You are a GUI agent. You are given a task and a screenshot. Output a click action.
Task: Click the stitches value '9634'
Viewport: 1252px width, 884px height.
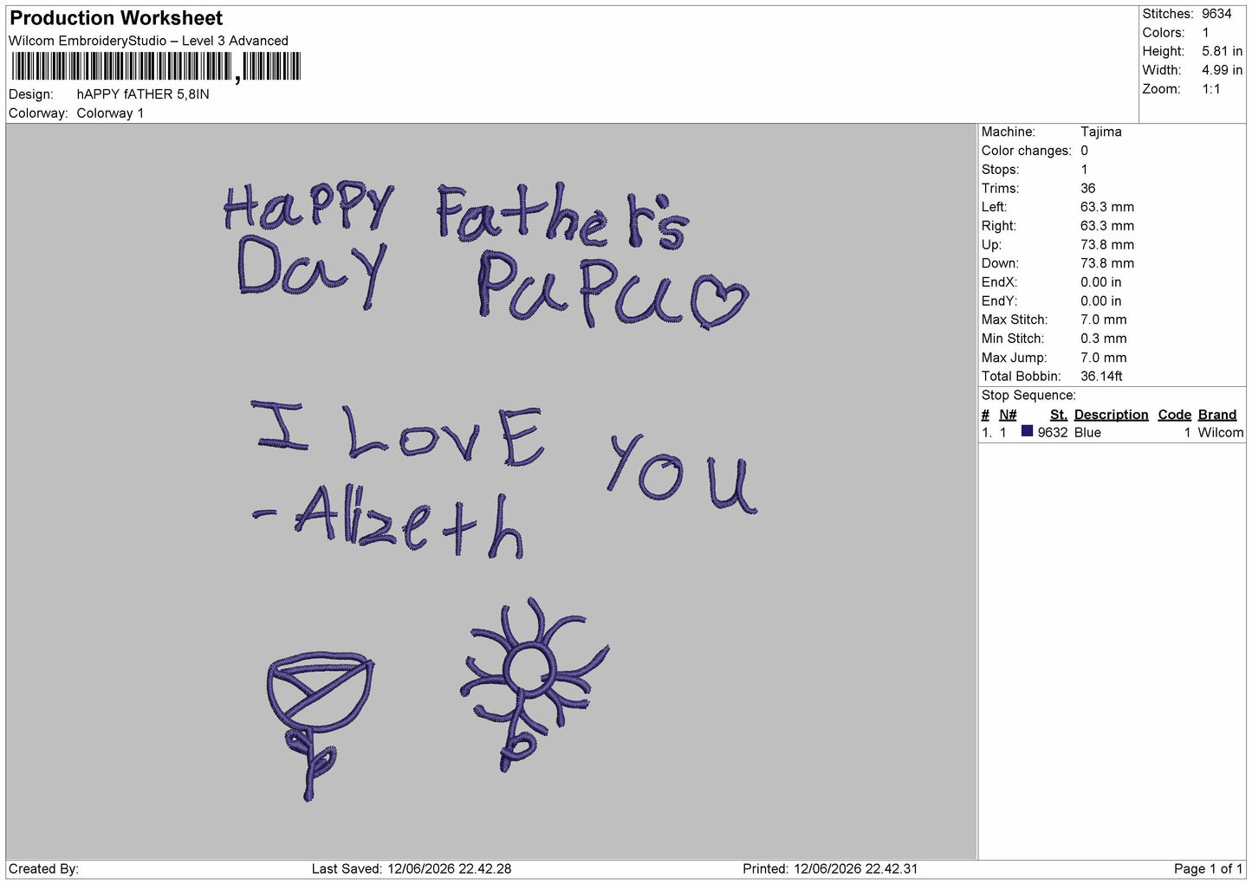[x=1216, y=14]
